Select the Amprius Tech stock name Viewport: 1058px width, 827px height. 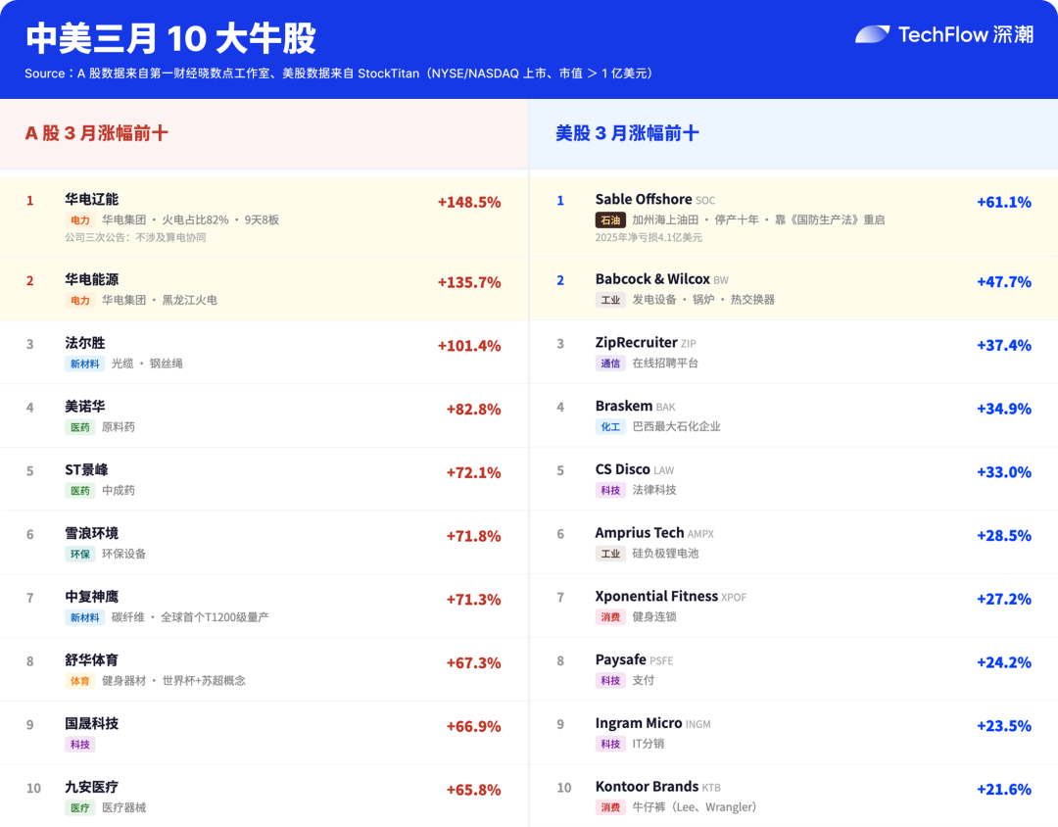(640, 533)
